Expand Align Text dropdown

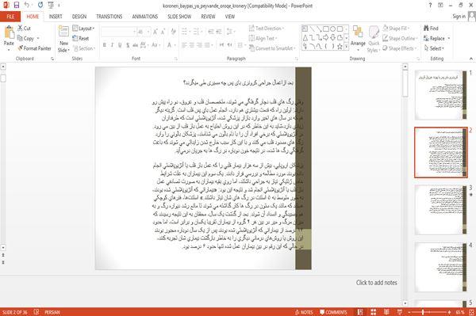263,38
